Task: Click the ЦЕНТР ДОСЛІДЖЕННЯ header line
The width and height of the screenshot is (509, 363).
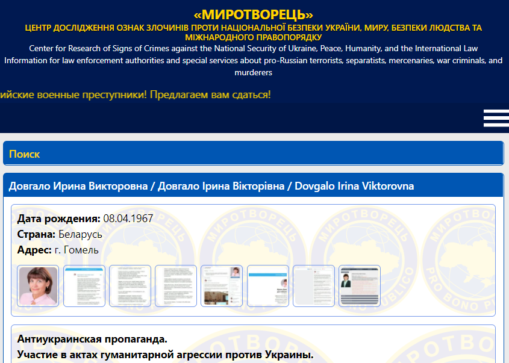Action: tap(254, 27)
